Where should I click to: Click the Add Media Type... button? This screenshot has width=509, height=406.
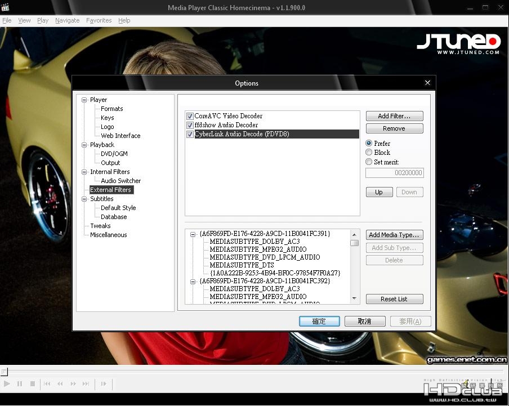[x=394, y=235]
